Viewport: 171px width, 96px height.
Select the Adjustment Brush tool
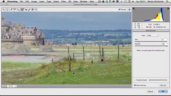[29, 10]
